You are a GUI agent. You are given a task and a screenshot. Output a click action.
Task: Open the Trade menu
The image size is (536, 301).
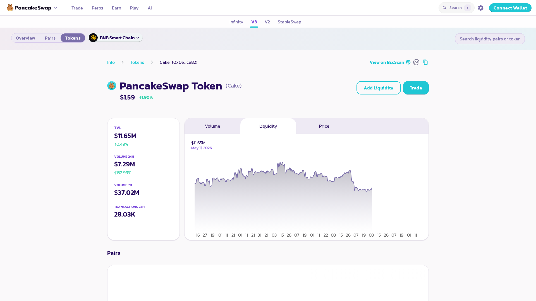(77, 8)
